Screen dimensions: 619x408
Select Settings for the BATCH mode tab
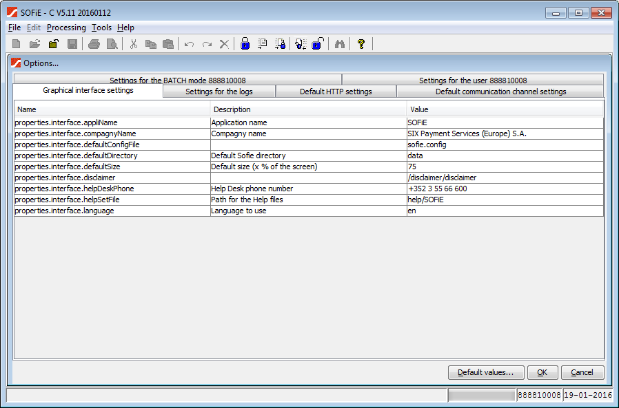click(178, 80)
